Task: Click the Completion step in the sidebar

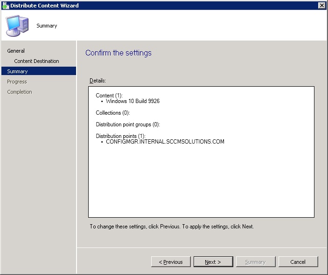Action: pyautogui.click(x=20, y=92)
